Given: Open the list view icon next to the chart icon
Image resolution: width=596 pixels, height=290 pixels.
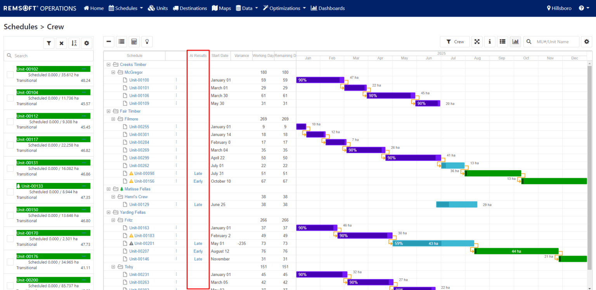Looking at the screenshot, I should (502, 41).
